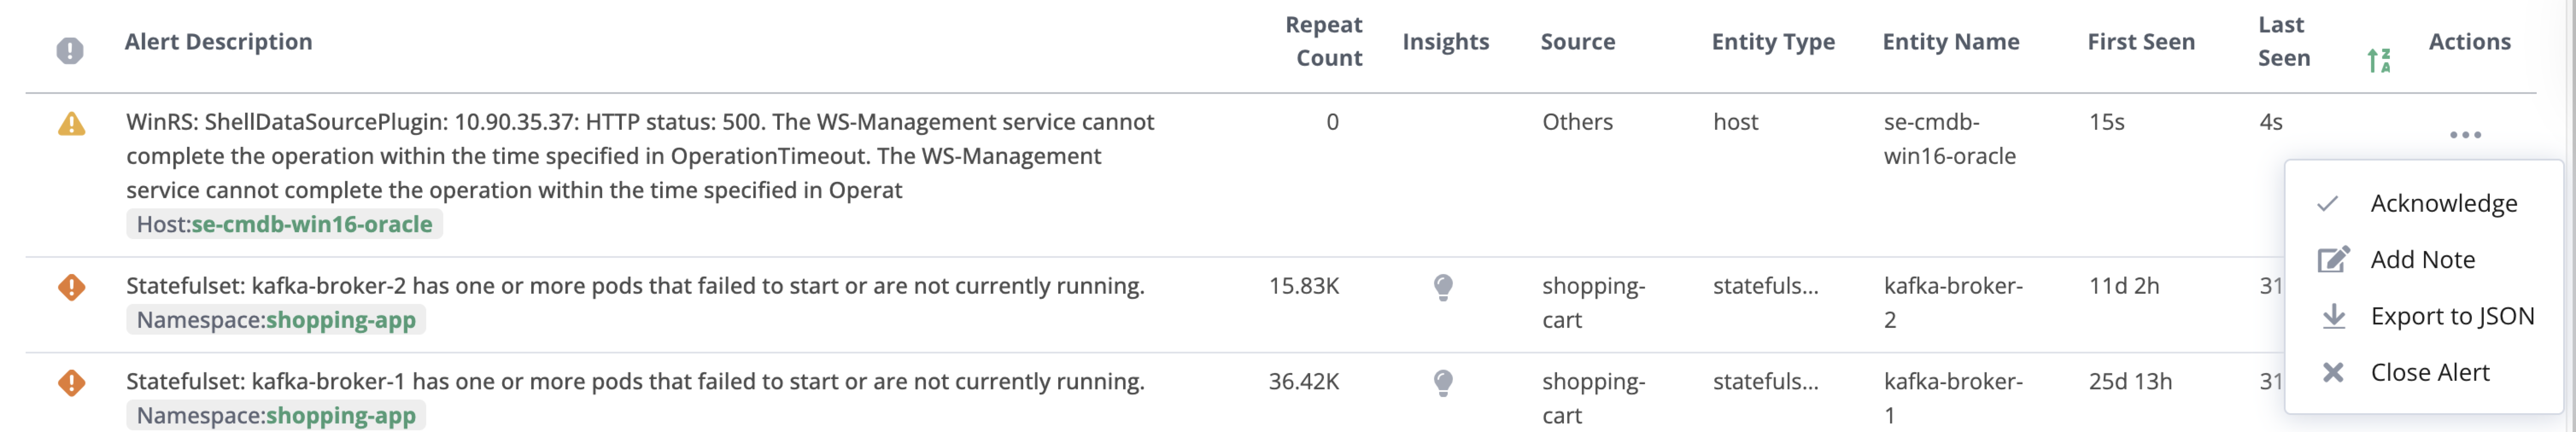Screen dimensions: 2576x432
Task: Click the WinRS ShellDataSourcePlugin alert description text
Action: click(640, 156)
